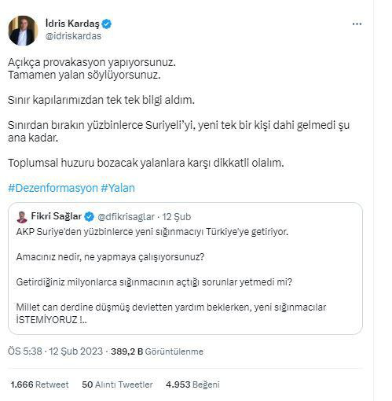Open Fikri Sağlar name in quoted tweet
This screenshot has height=401, width=392.
(x=57, y=216)
